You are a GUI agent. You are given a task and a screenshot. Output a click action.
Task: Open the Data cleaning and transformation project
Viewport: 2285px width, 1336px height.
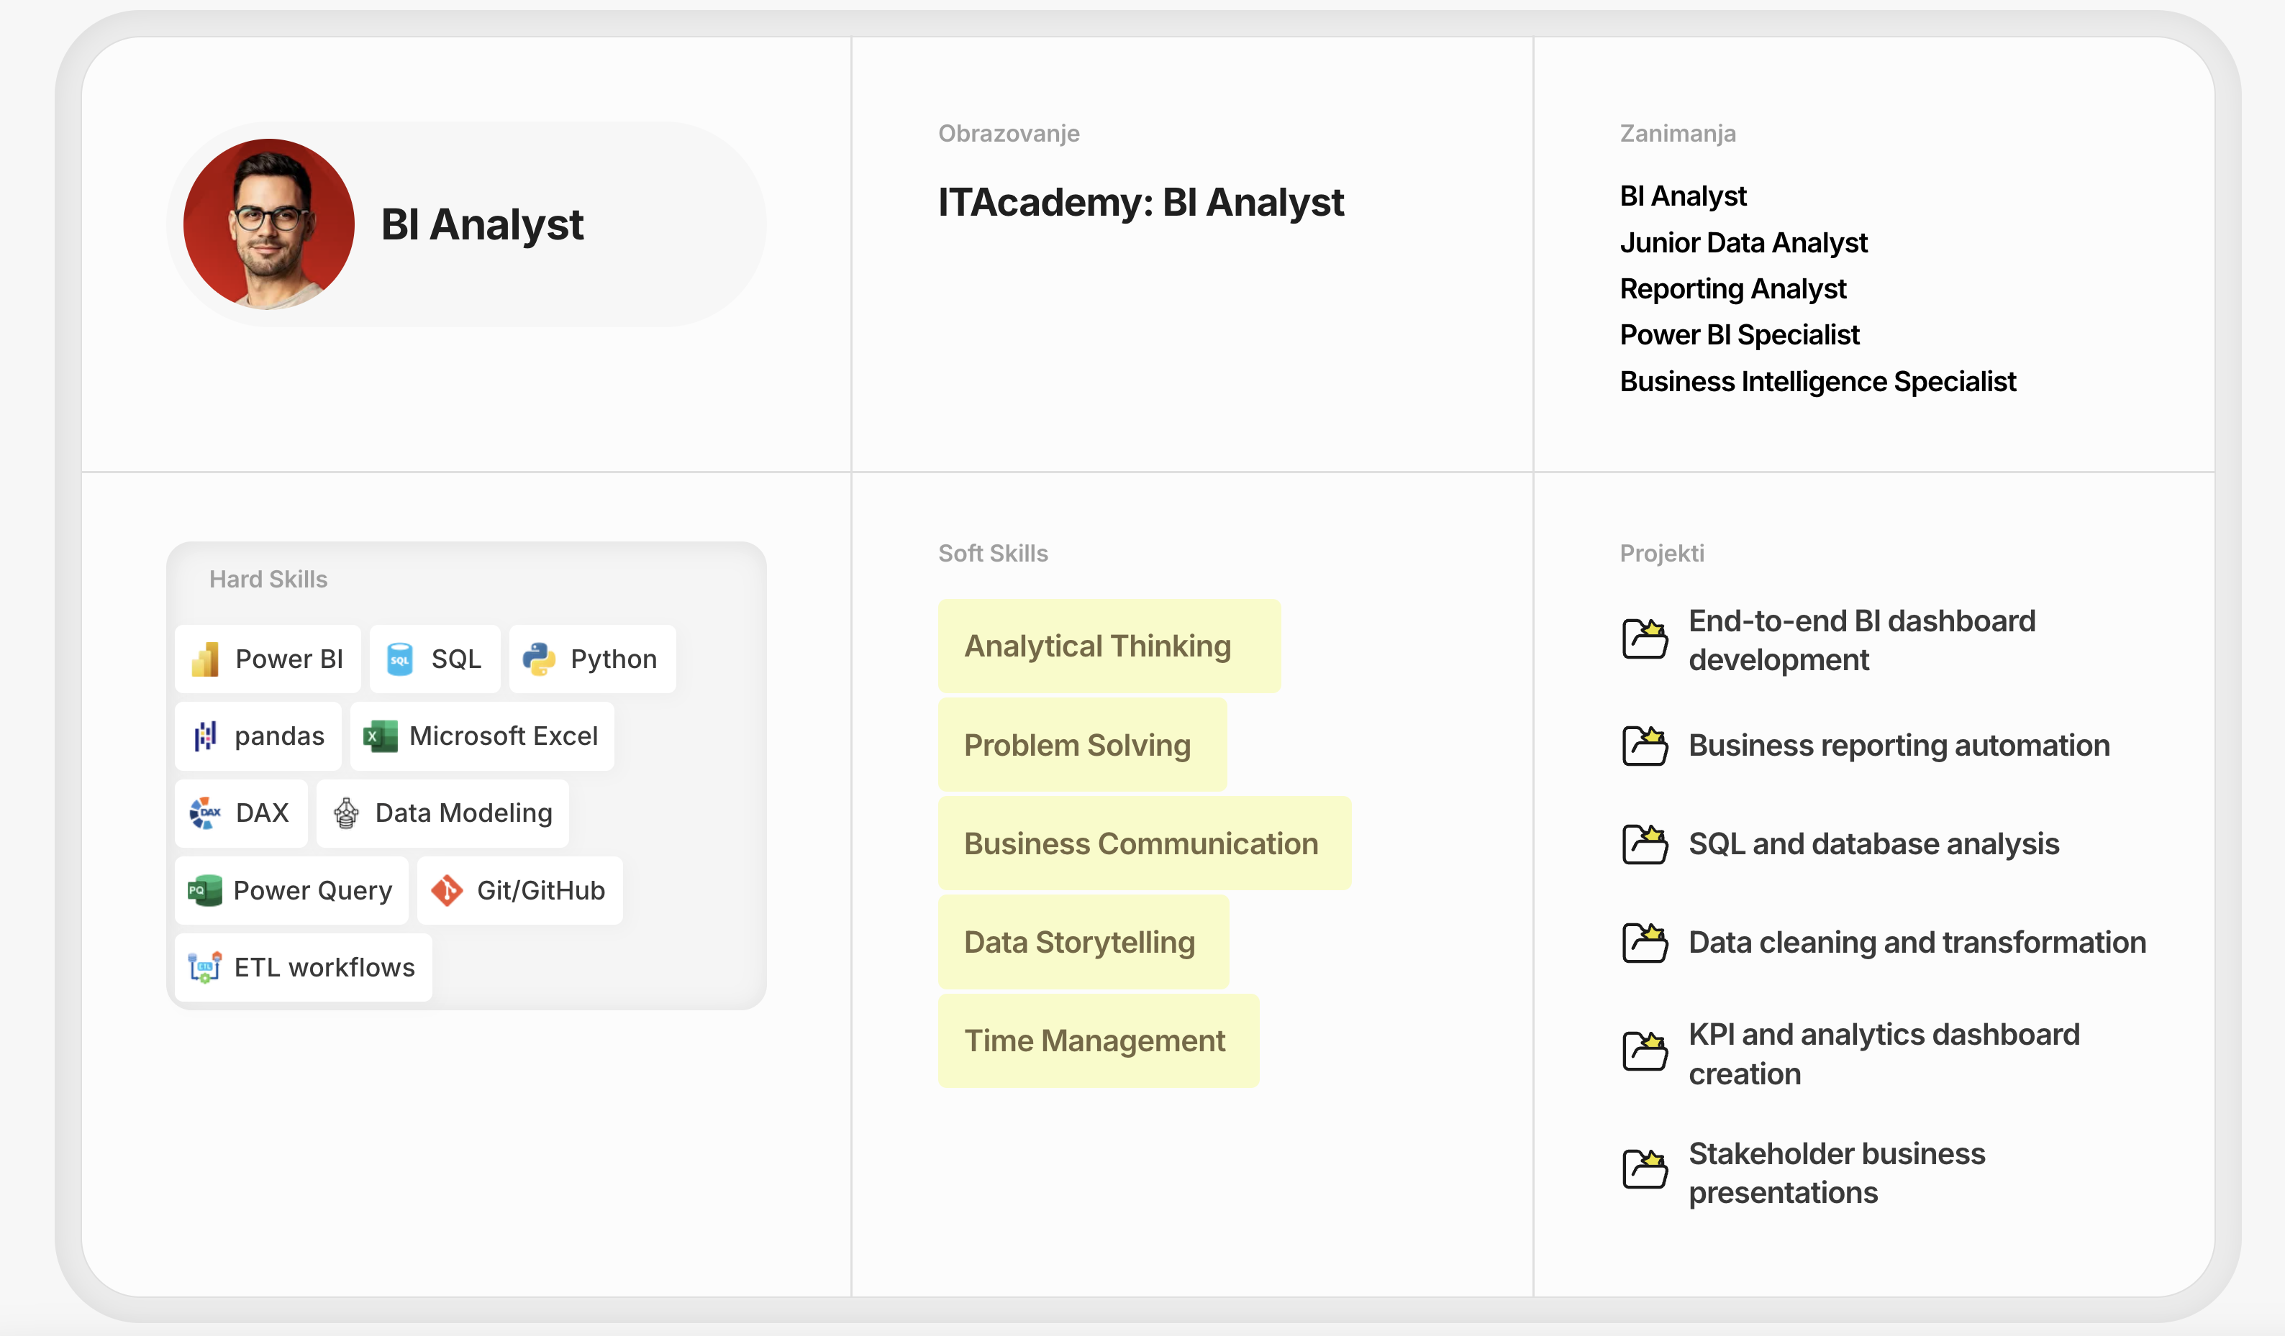1917,943
